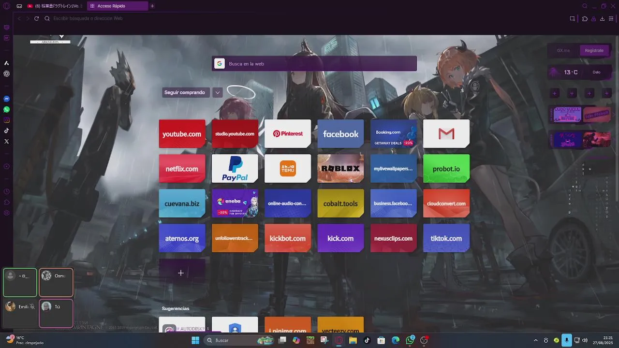The image size is (619, 348).
Task: Open Settings gear in the sidebar
Action: 6,213
